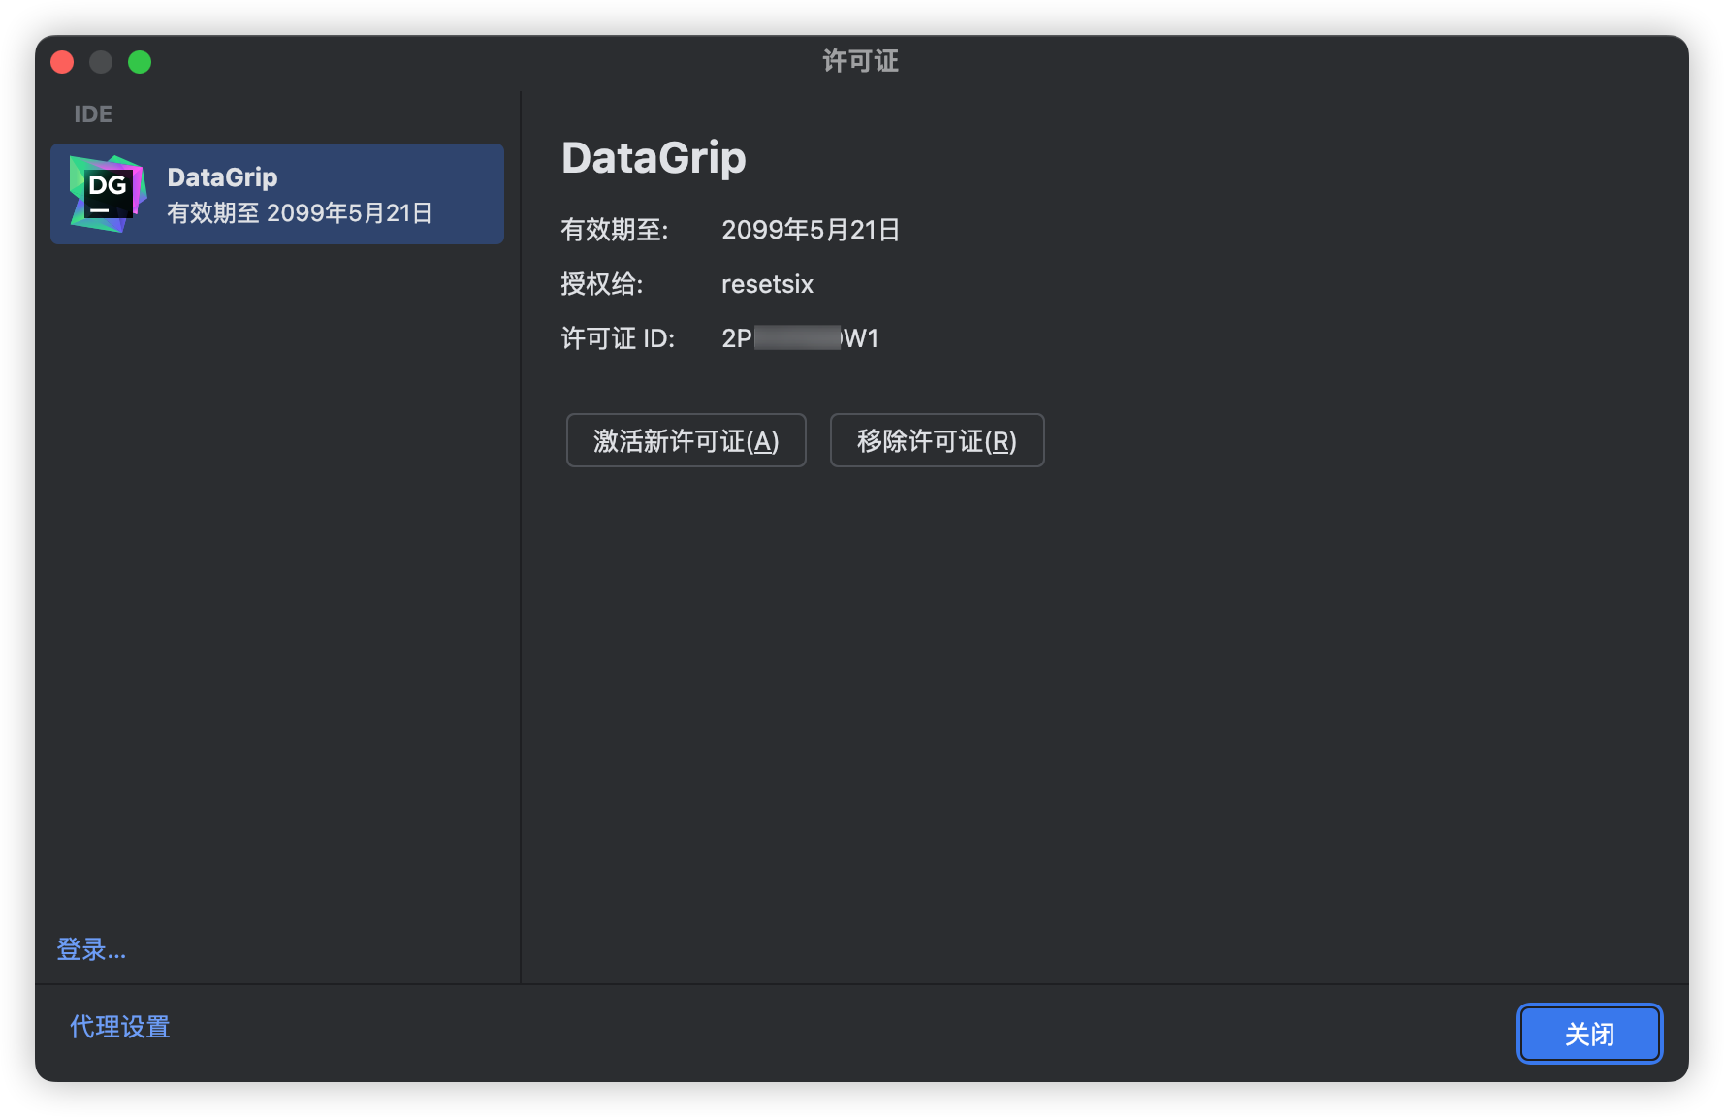Select the 授权给 value resetsix
Viewport: 1724px width, 1117px height.
coord(767,283)
